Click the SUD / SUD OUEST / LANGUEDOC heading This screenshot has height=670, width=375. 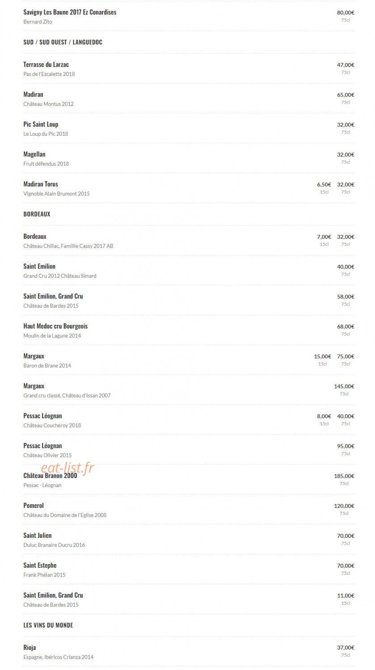63,42
